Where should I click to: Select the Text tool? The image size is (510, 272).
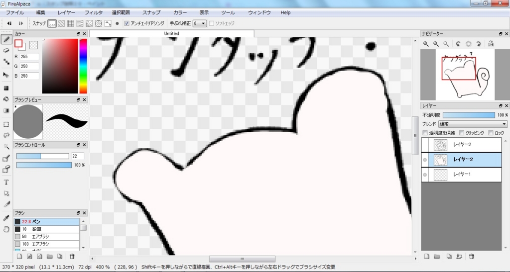coord(6,182)
